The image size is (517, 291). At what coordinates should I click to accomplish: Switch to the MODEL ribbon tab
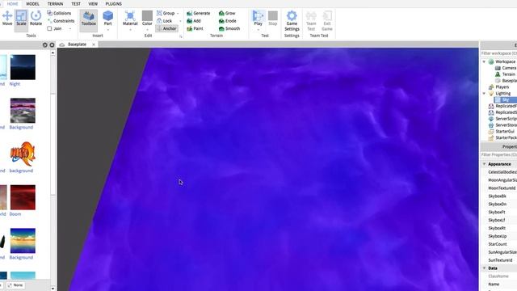(x=32, y=3)
